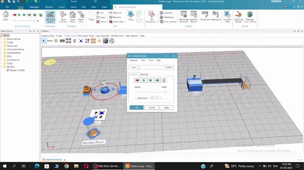The height and width of the screenshot is (170, 304).
Task: Open Origin via the house icon
Action: [73, 17]
